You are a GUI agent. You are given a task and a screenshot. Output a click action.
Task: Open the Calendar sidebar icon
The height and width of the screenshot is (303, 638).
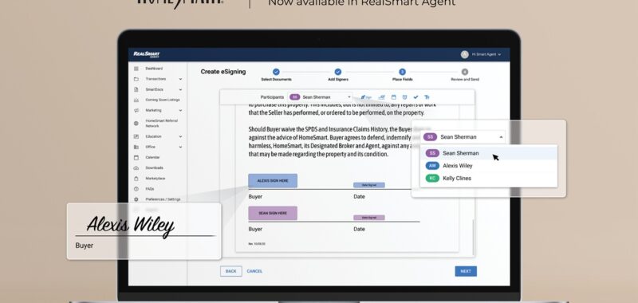point(136,157)
